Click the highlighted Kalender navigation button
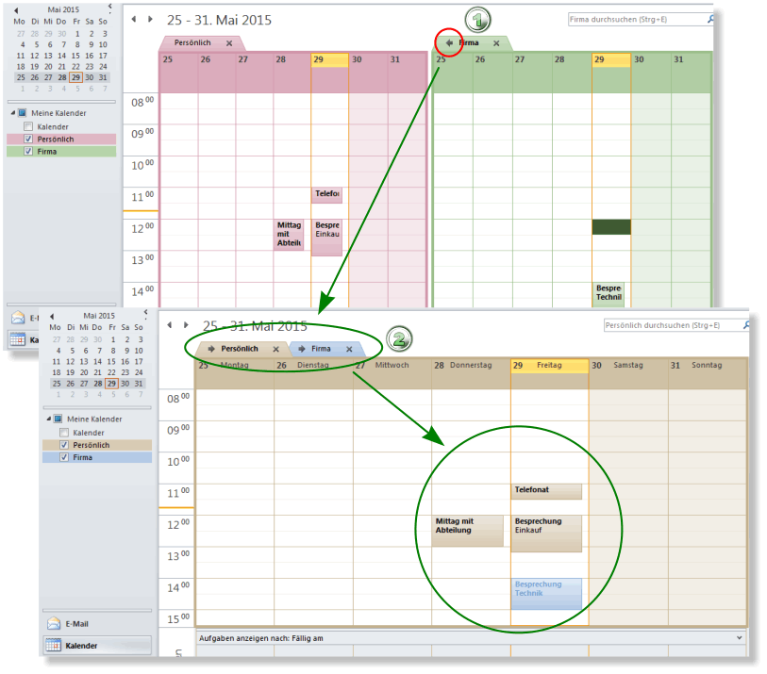767x674 pixels. (94, 646)
